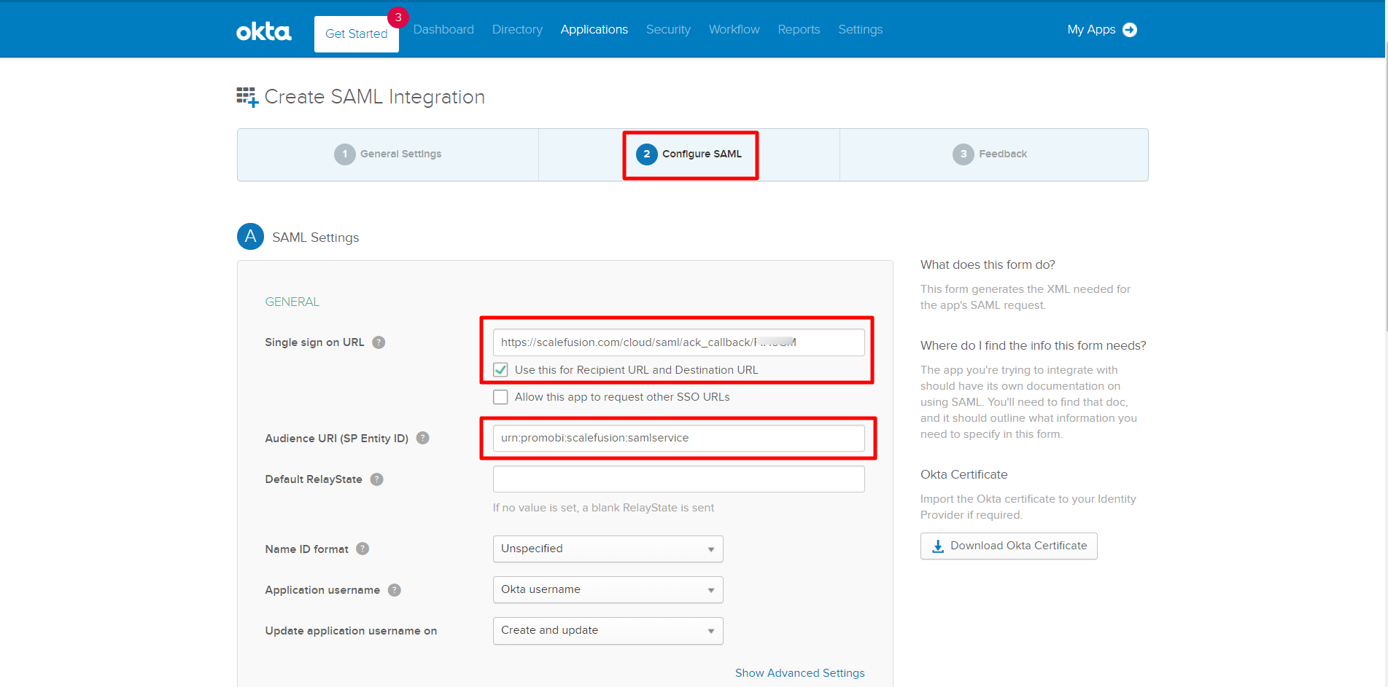Click the Audience URI help icon
The image size is (1388, 687).
(x=422, y=438)
